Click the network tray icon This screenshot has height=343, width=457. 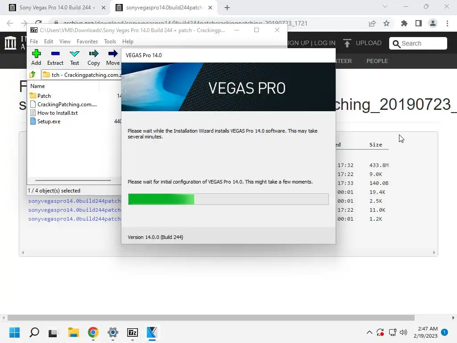point(392,332)
